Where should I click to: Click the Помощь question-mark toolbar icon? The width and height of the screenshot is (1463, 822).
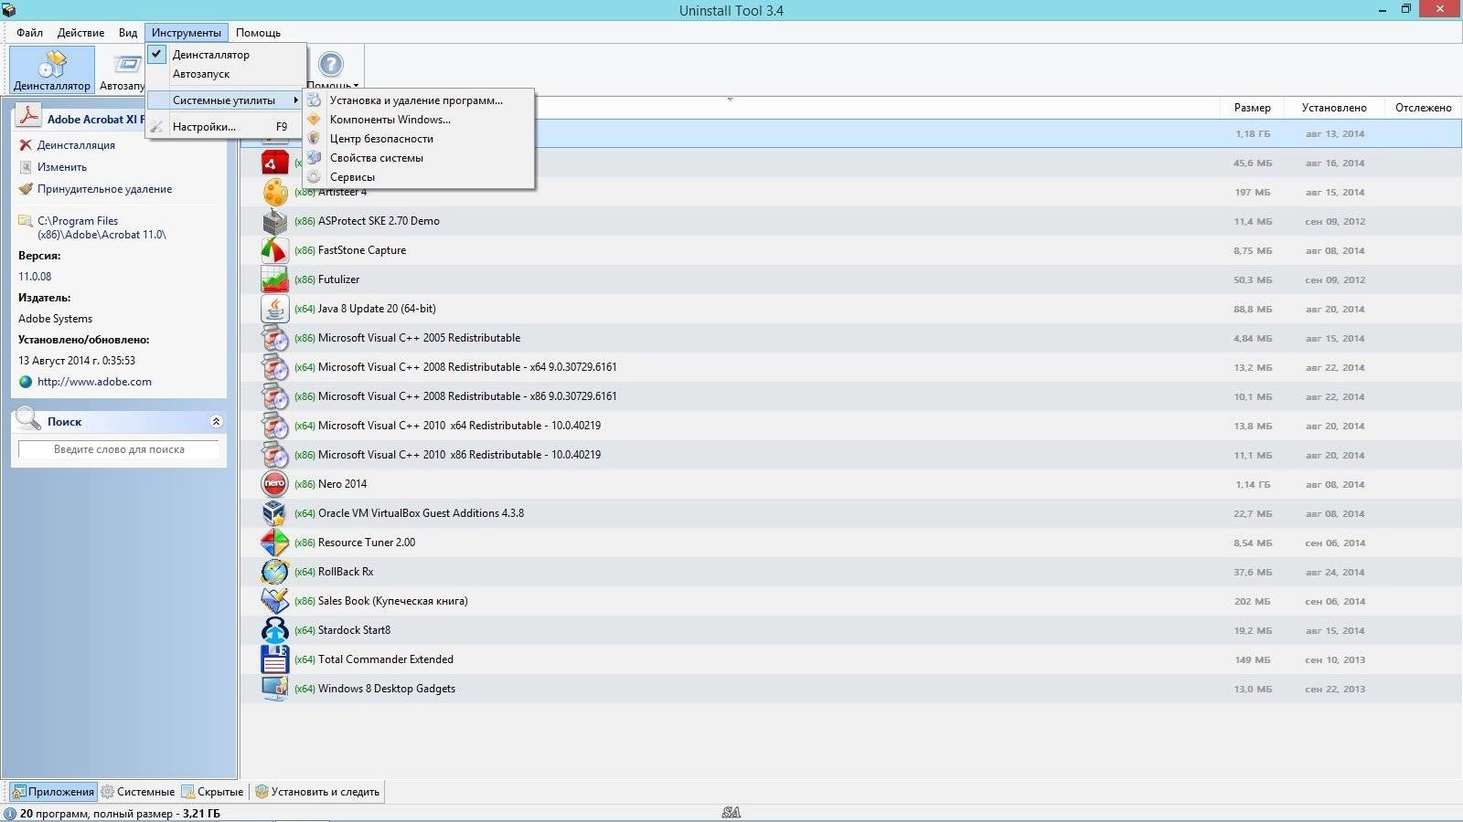[x=330, y=64]
